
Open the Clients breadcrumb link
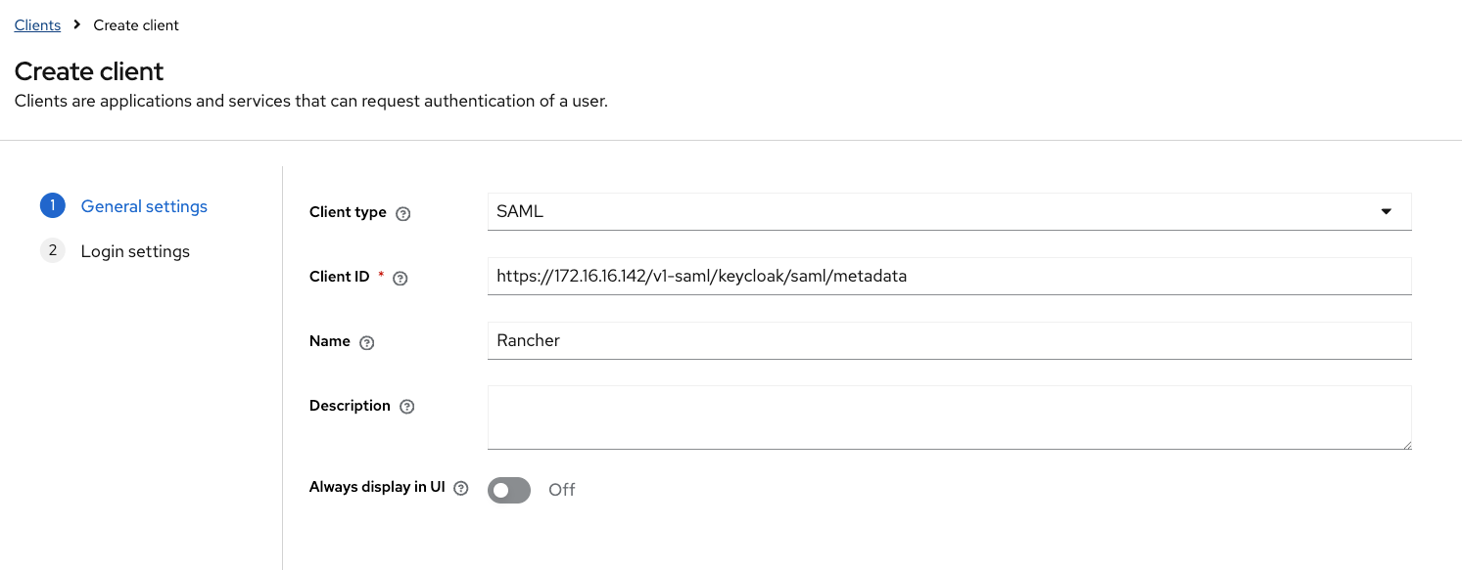pyautogui.click(x=37, y=25)
